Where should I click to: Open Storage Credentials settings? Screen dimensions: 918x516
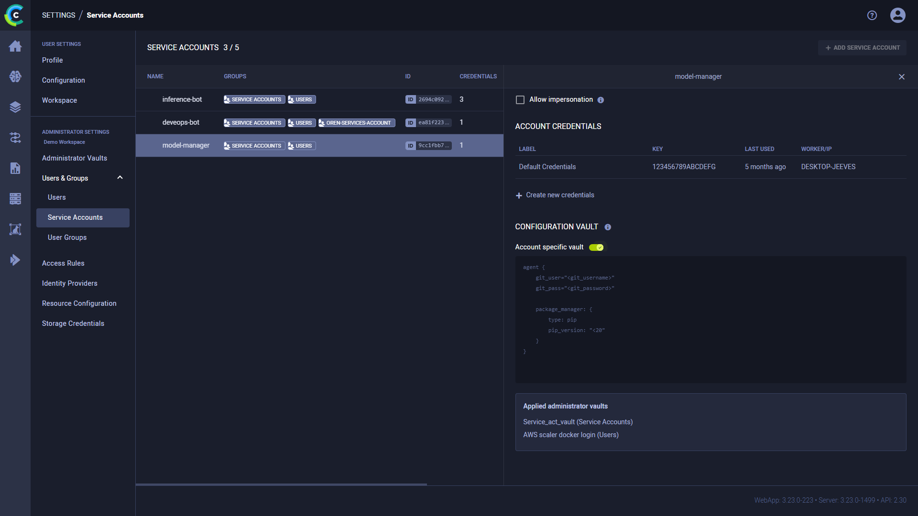click(73, 323)
